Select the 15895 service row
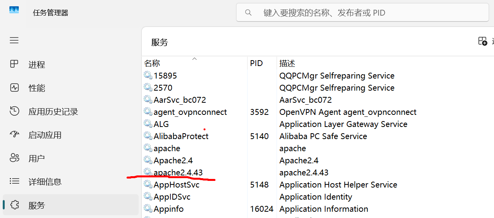The image size is (494, 218). pyautogui.click(x=318, y=75)
